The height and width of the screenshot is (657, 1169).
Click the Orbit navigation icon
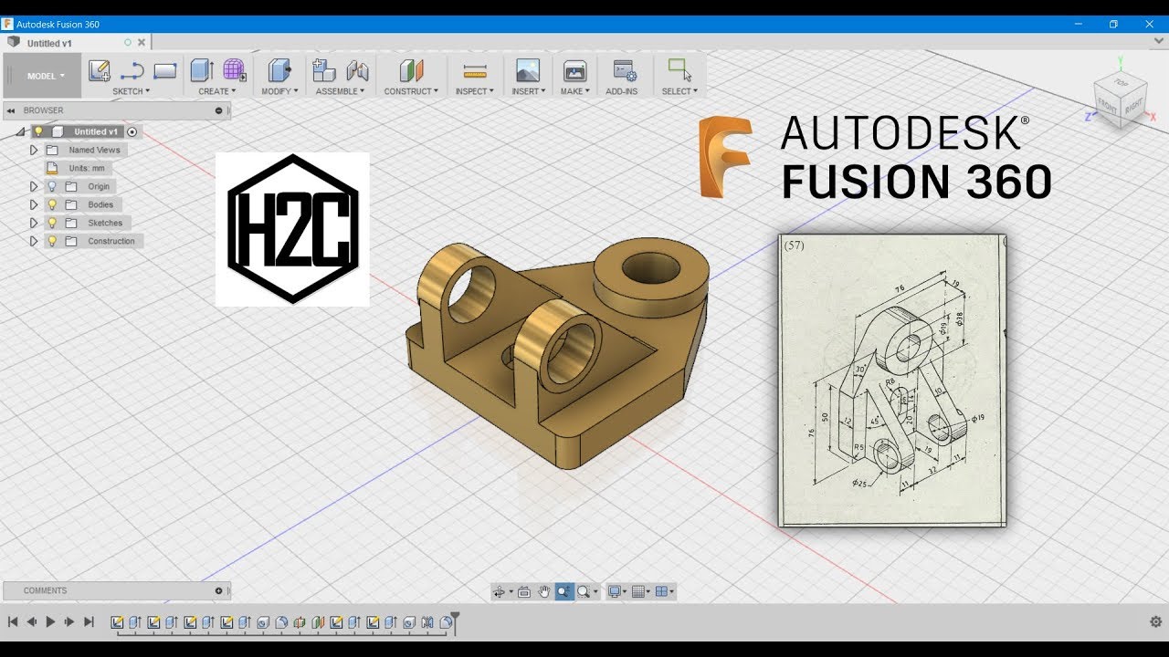[499, 591]
